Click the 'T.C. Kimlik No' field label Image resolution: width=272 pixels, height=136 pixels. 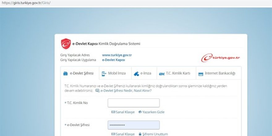pyautogui.click(x=77, y=103)
